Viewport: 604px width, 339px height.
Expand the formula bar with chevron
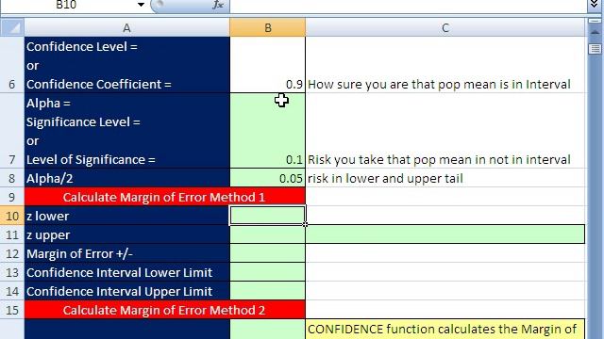pyautogui.click(x=595, y=5)
